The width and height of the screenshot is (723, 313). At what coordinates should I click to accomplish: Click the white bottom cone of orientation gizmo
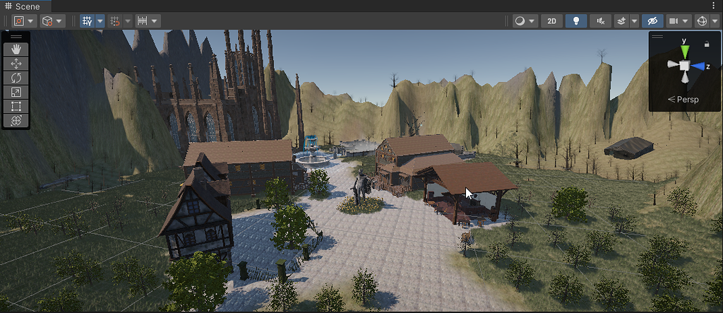pos(685,78)
